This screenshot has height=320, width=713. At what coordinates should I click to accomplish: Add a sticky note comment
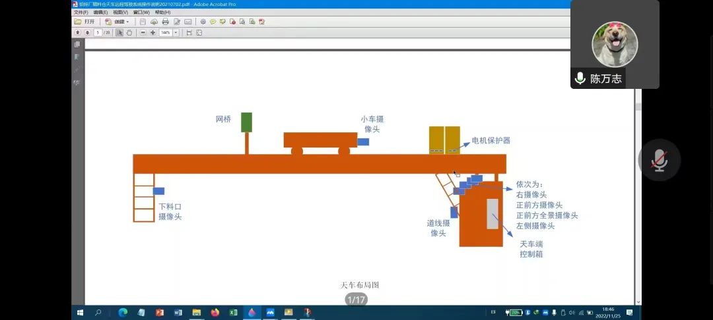[213, 22]
